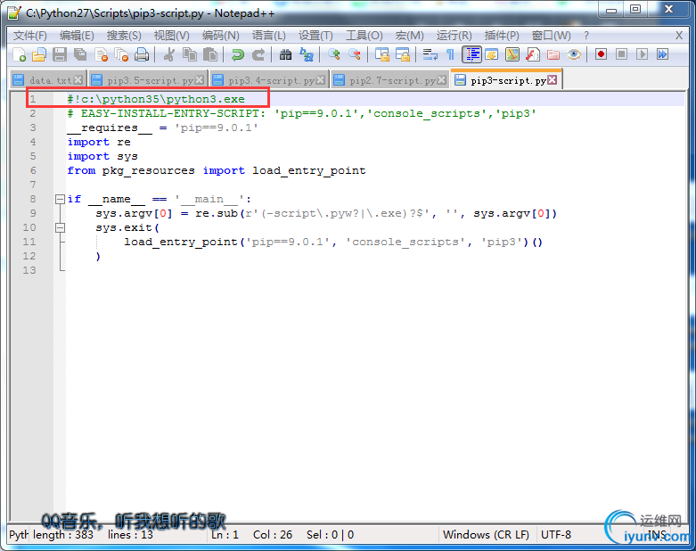Image resolution: width=696 pixels, height=551 pixels.
Task: Toggle synchronized vertical scrolling
Action: pyautogui.click(x=381, y=54)
